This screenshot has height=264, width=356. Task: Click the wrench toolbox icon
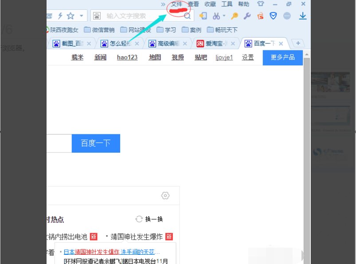tap(247, 15)
